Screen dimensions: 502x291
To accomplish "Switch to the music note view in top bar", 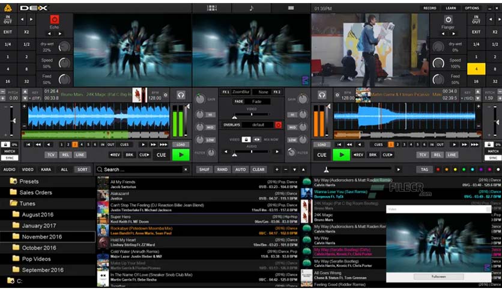I will click(x=252, y=8).
